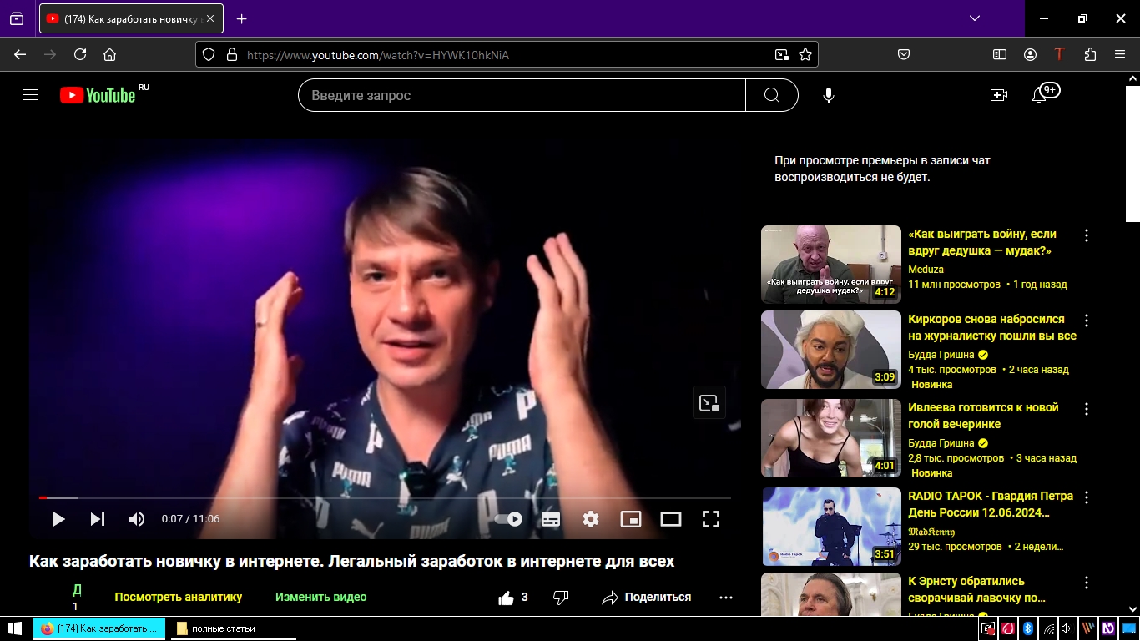
Task: Open Киркоров video thumbnail 3:09
Action: (831, 350)
